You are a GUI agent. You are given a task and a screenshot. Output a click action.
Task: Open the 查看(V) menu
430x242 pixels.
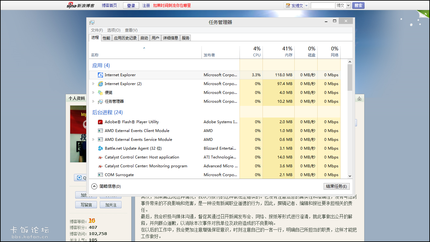[131, 30]
